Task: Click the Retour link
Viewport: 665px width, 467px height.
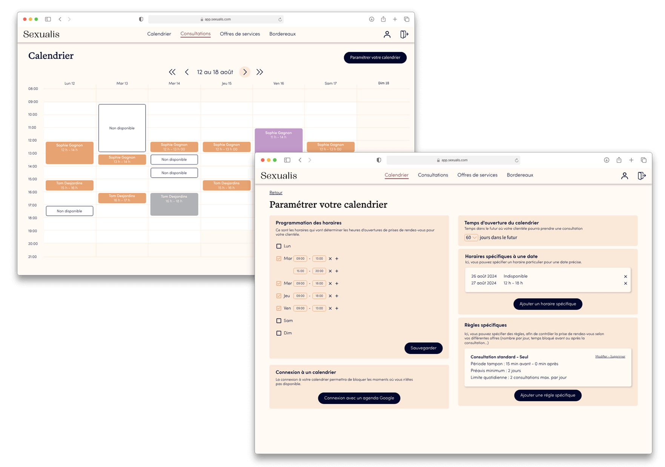Action: 276,193
